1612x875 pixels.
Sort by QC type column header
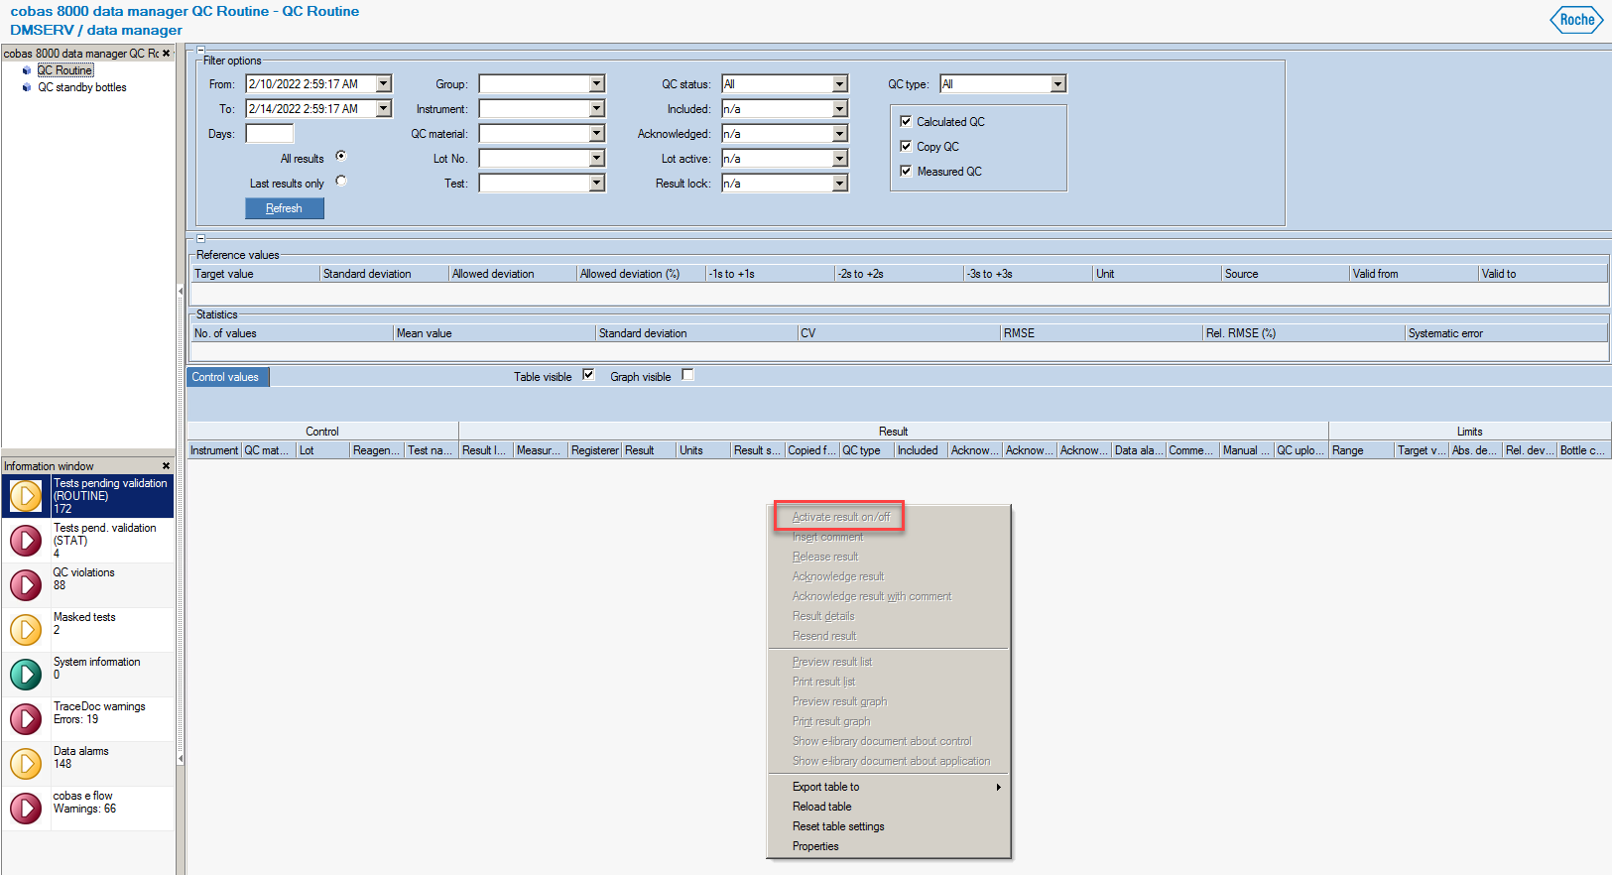click(x=866, y=450)
